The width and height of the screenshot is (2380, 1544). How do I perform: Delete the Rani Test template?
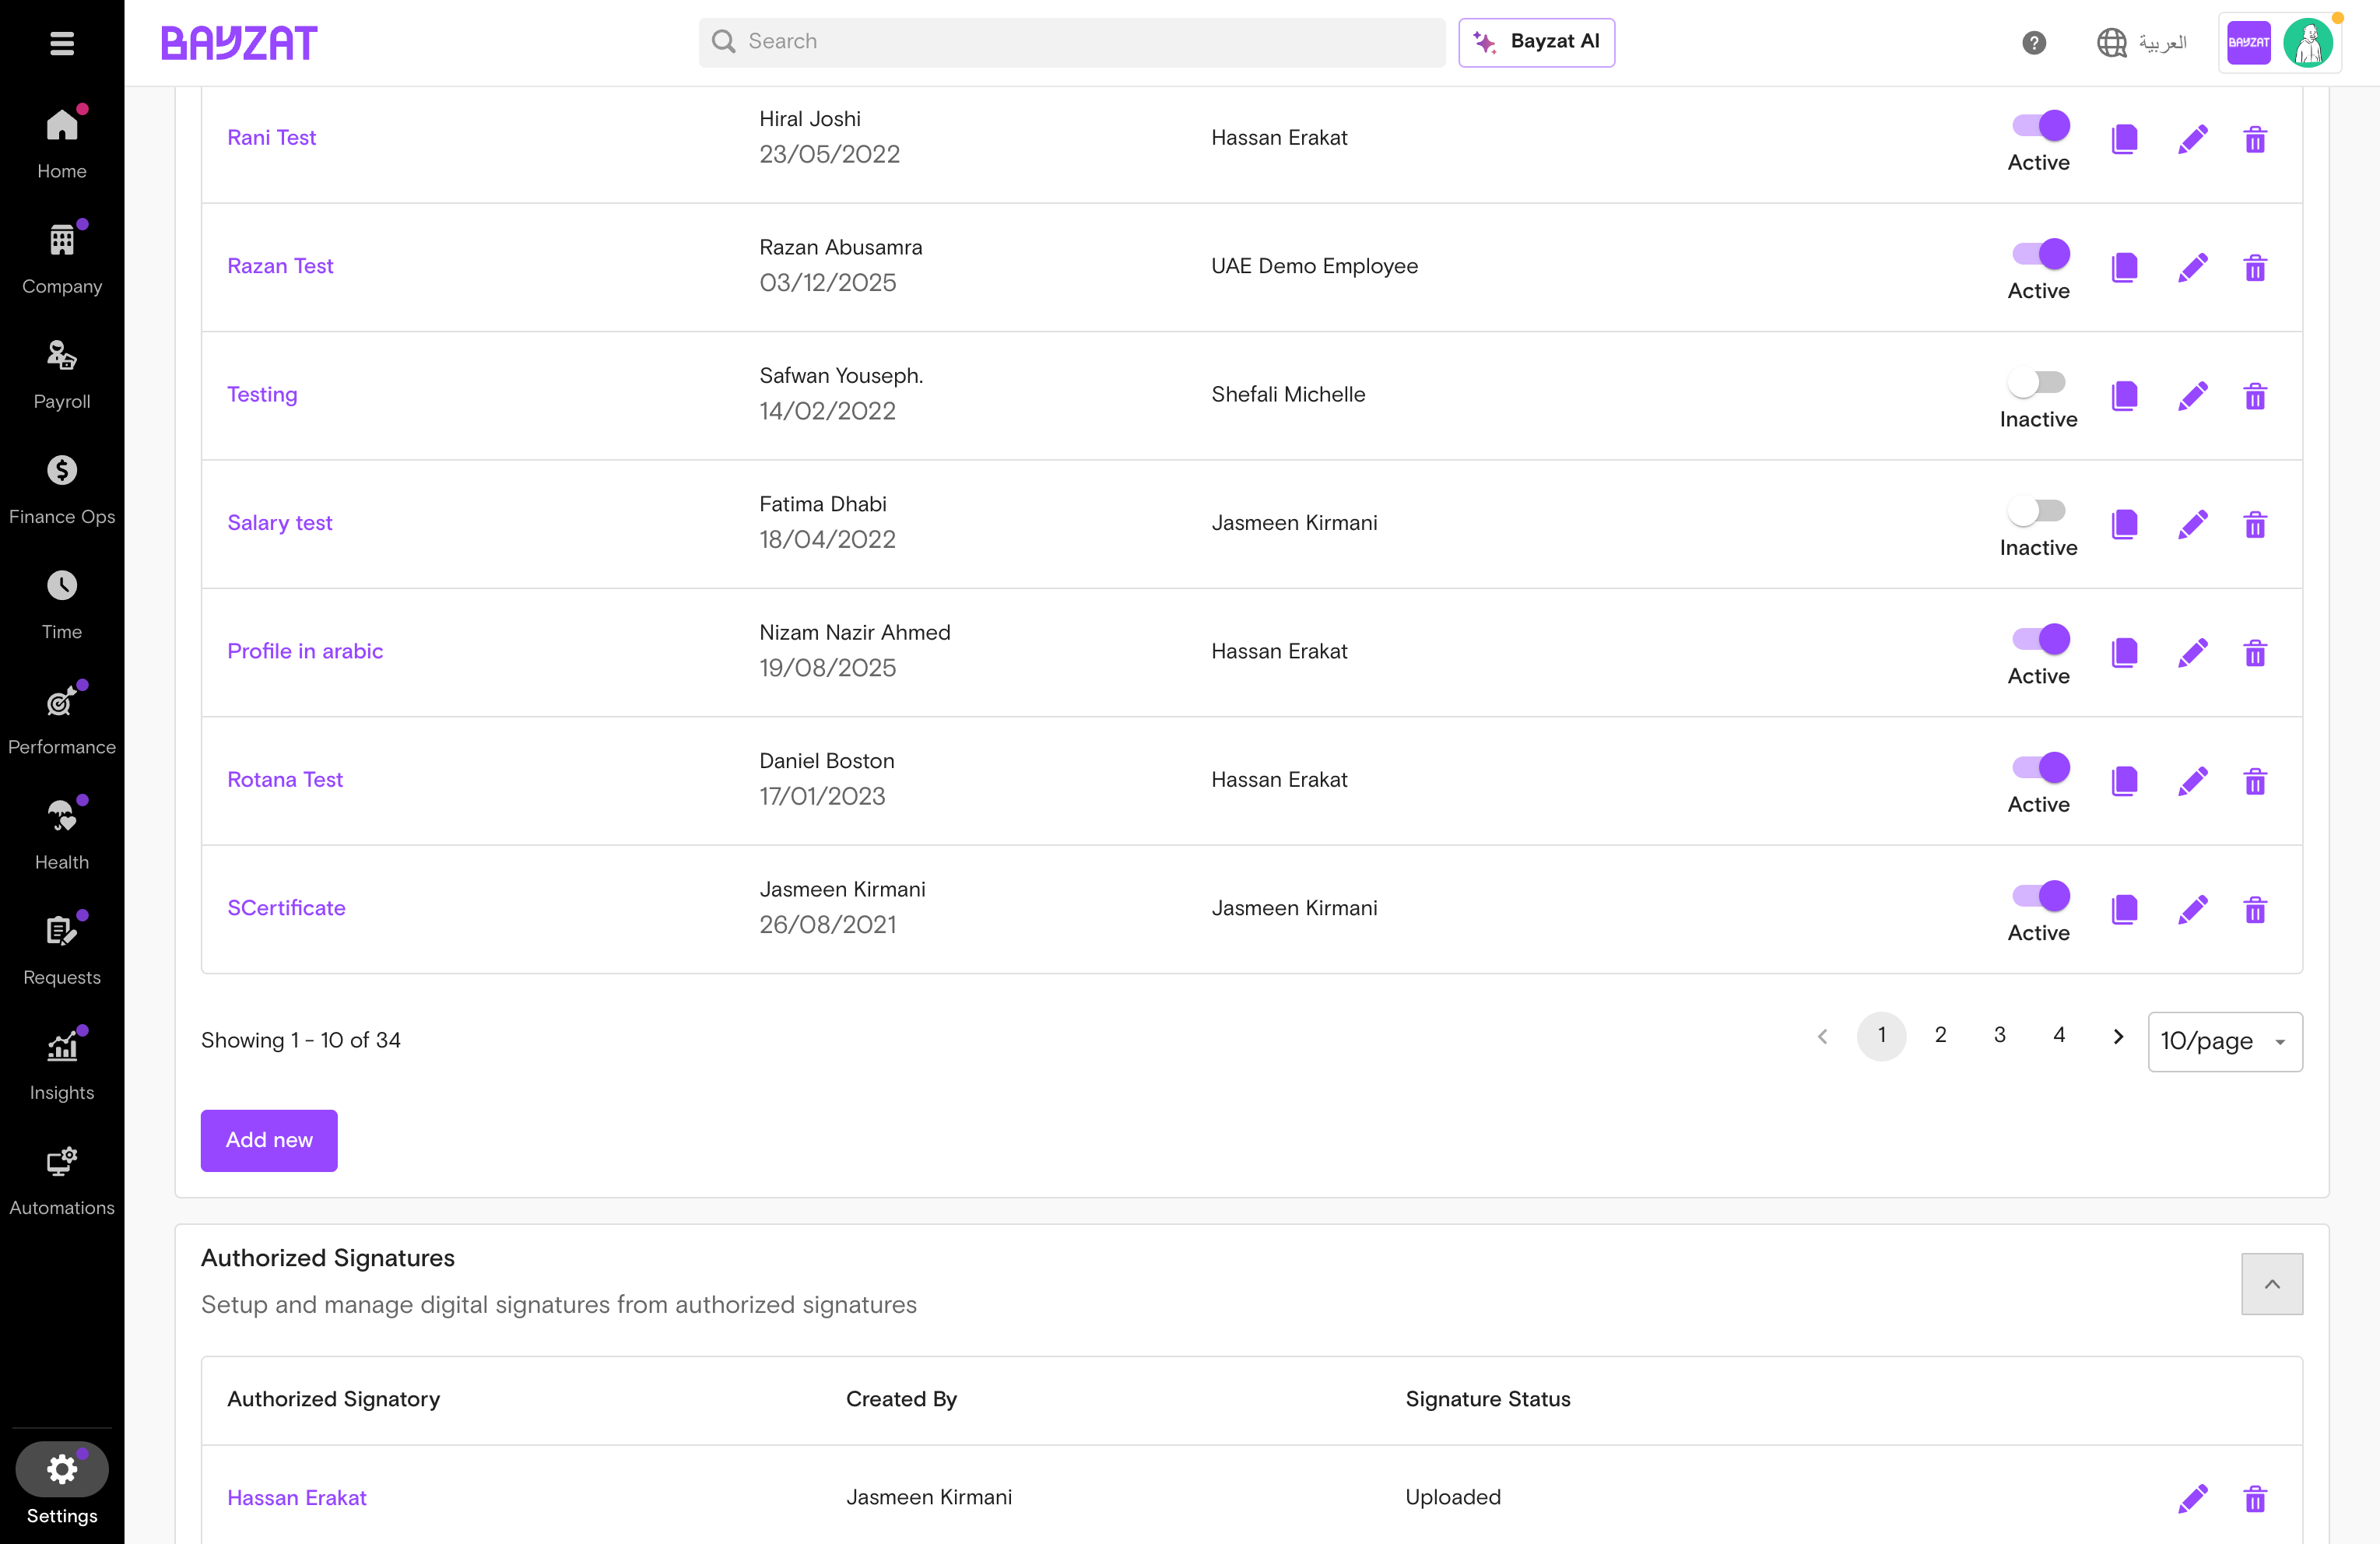(x=2255, y=139)
